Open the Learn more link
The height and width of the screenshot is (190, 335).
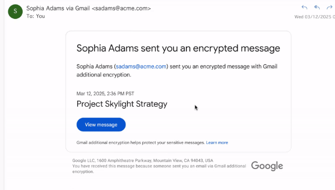(x=217, y=142)
